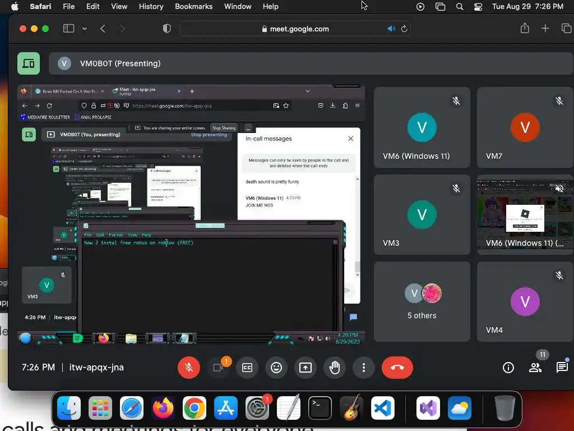This screenshot has height=431, width=574.
Task: Open emoji reactions button
Action: [276, 367]
